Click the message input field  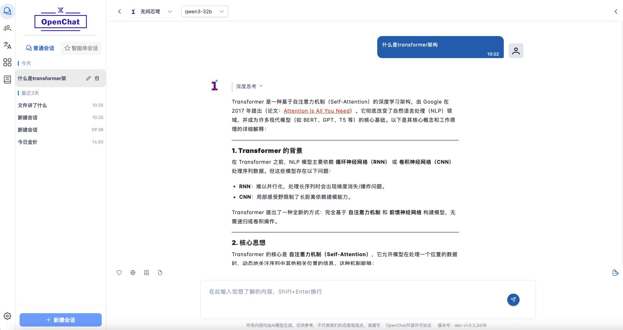[x=368, y=300]
